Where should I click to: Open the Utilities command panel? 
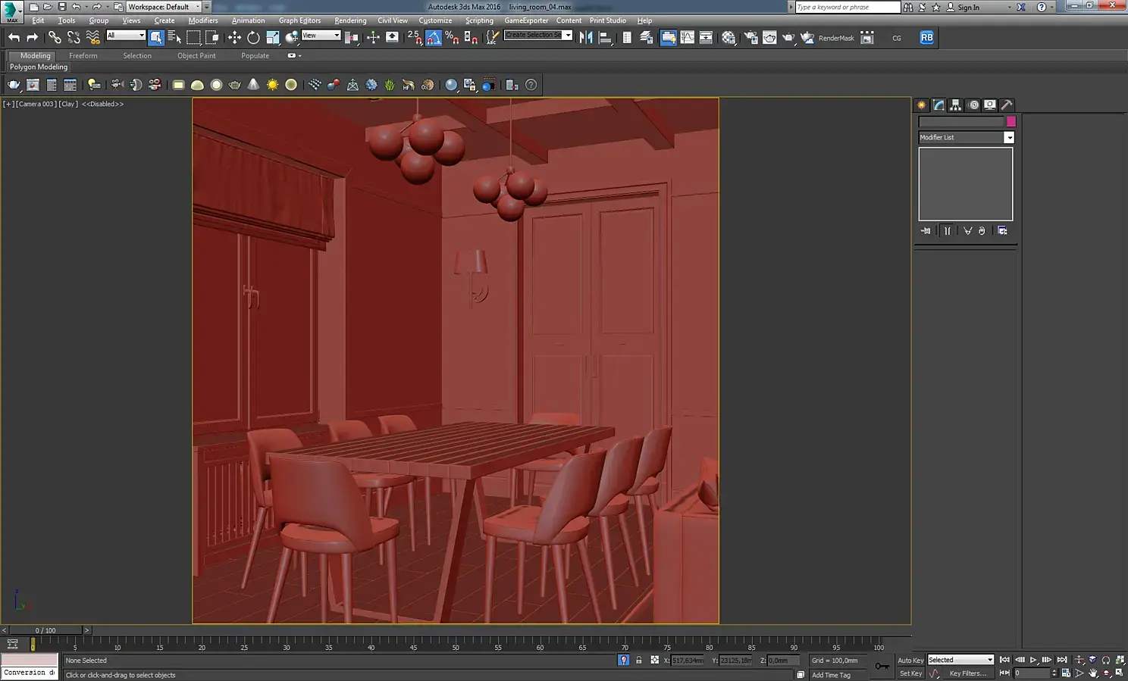(x=1007, y=105)
